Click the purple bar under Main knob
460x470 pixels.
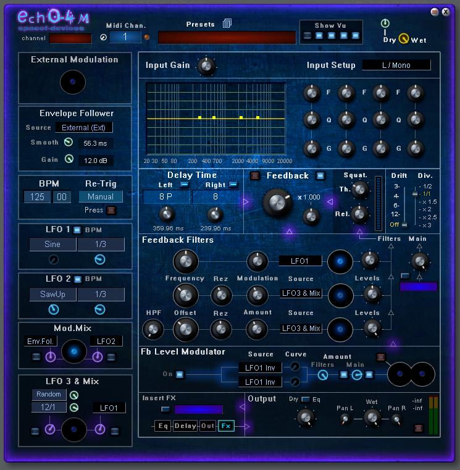419,287
